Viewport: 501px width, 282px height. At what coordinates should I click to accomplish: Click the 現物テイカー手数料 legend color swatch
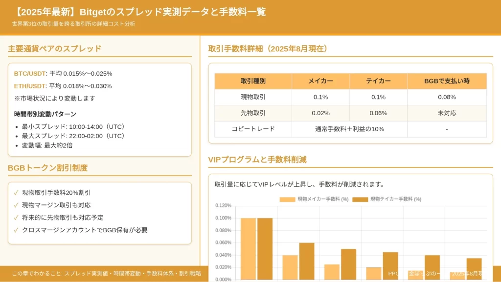pos(360,199)
